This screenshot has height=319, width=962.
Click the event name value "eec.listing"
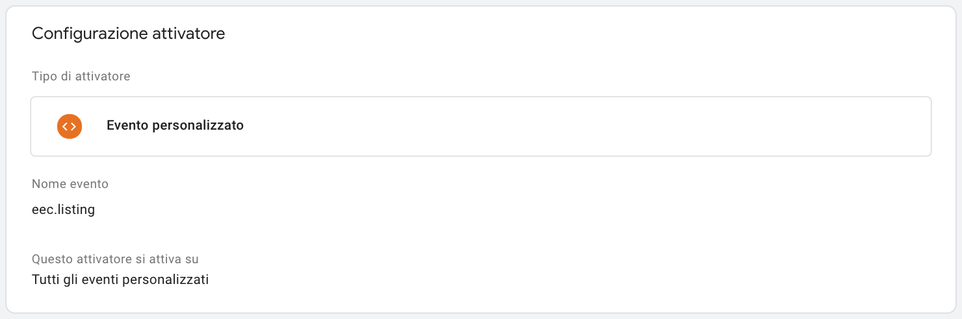[x=63, y=210]
